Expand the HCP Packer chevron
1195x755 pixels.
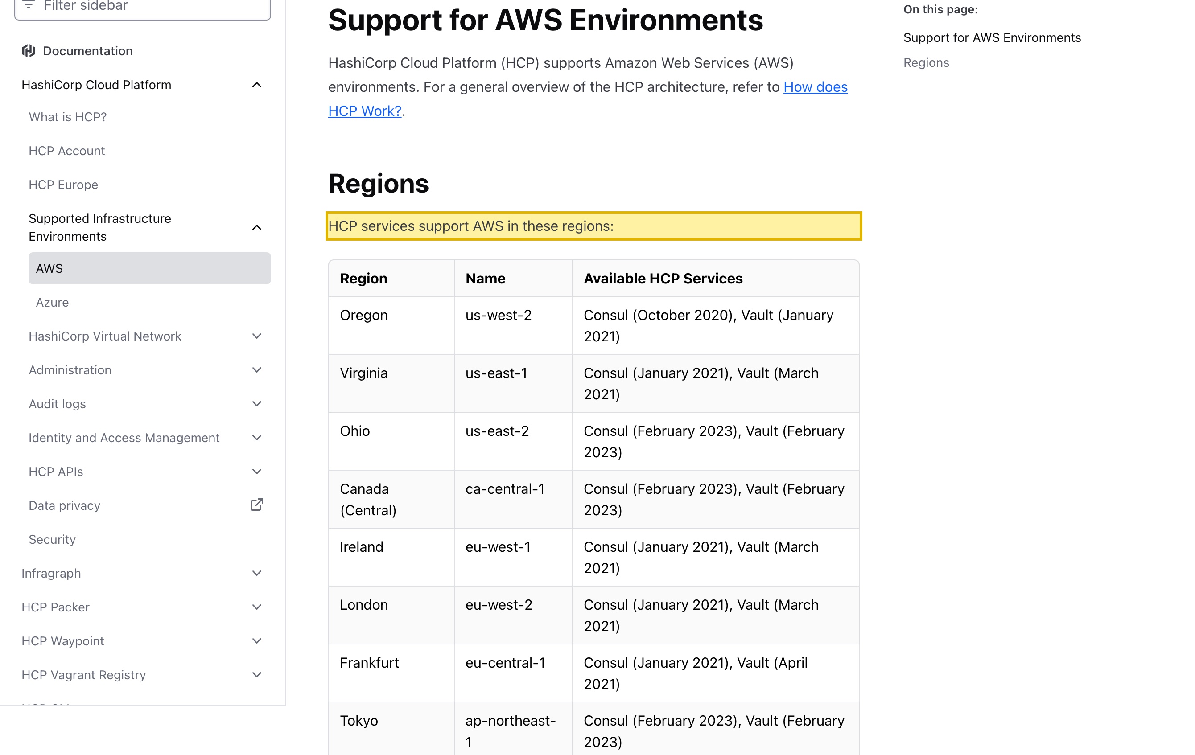click(x=256, y=607)
